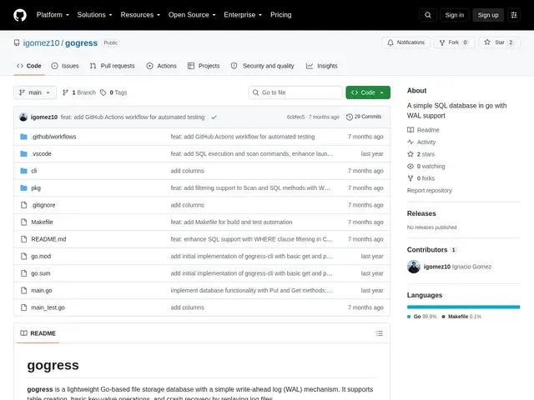This screenshot has height=400, width=534.
Task: Open the Insights tab
Action: pos(321,66)
